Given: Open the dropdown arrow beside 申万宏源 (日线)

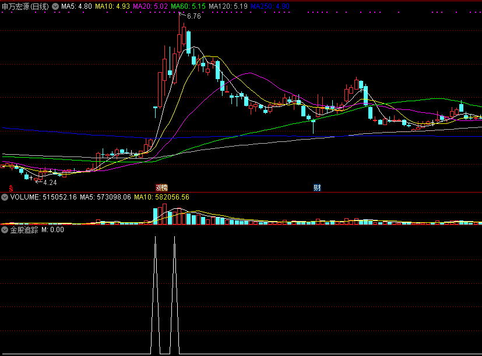Looking at the screenshot, I should point(55,6).
